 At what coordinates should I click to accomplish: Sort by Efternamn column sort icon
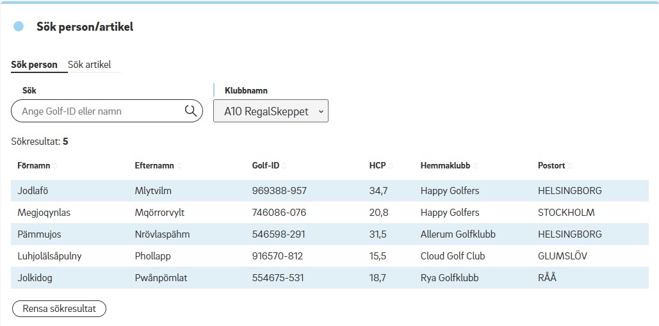pyautogui.click(x=179, y=166)
